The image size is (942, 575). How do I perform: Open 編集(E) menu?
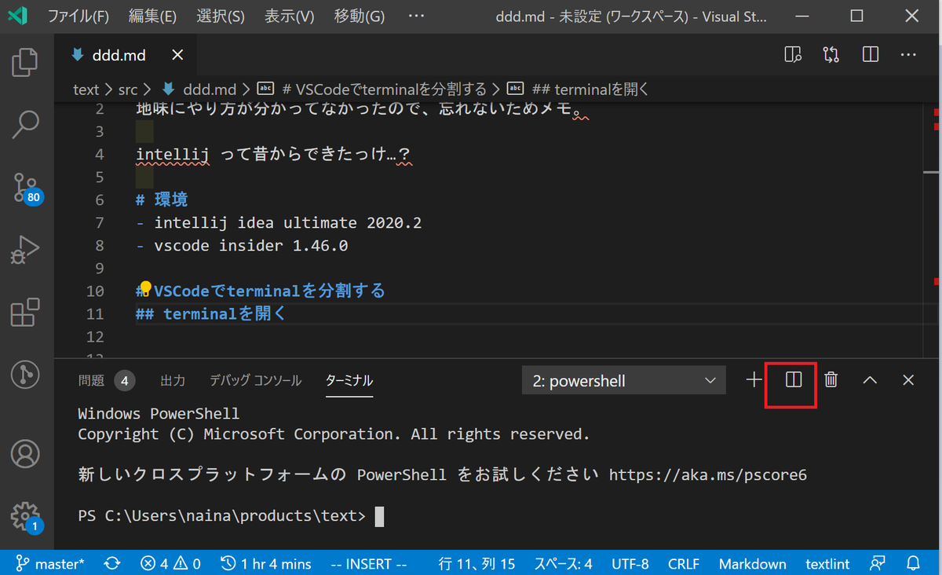(152, 16)
